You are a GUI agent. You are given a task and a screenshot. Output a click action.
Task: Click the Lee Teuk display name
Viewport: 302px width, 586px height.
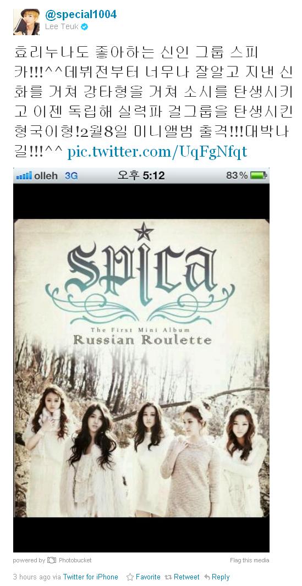click(x=62, y=26)
